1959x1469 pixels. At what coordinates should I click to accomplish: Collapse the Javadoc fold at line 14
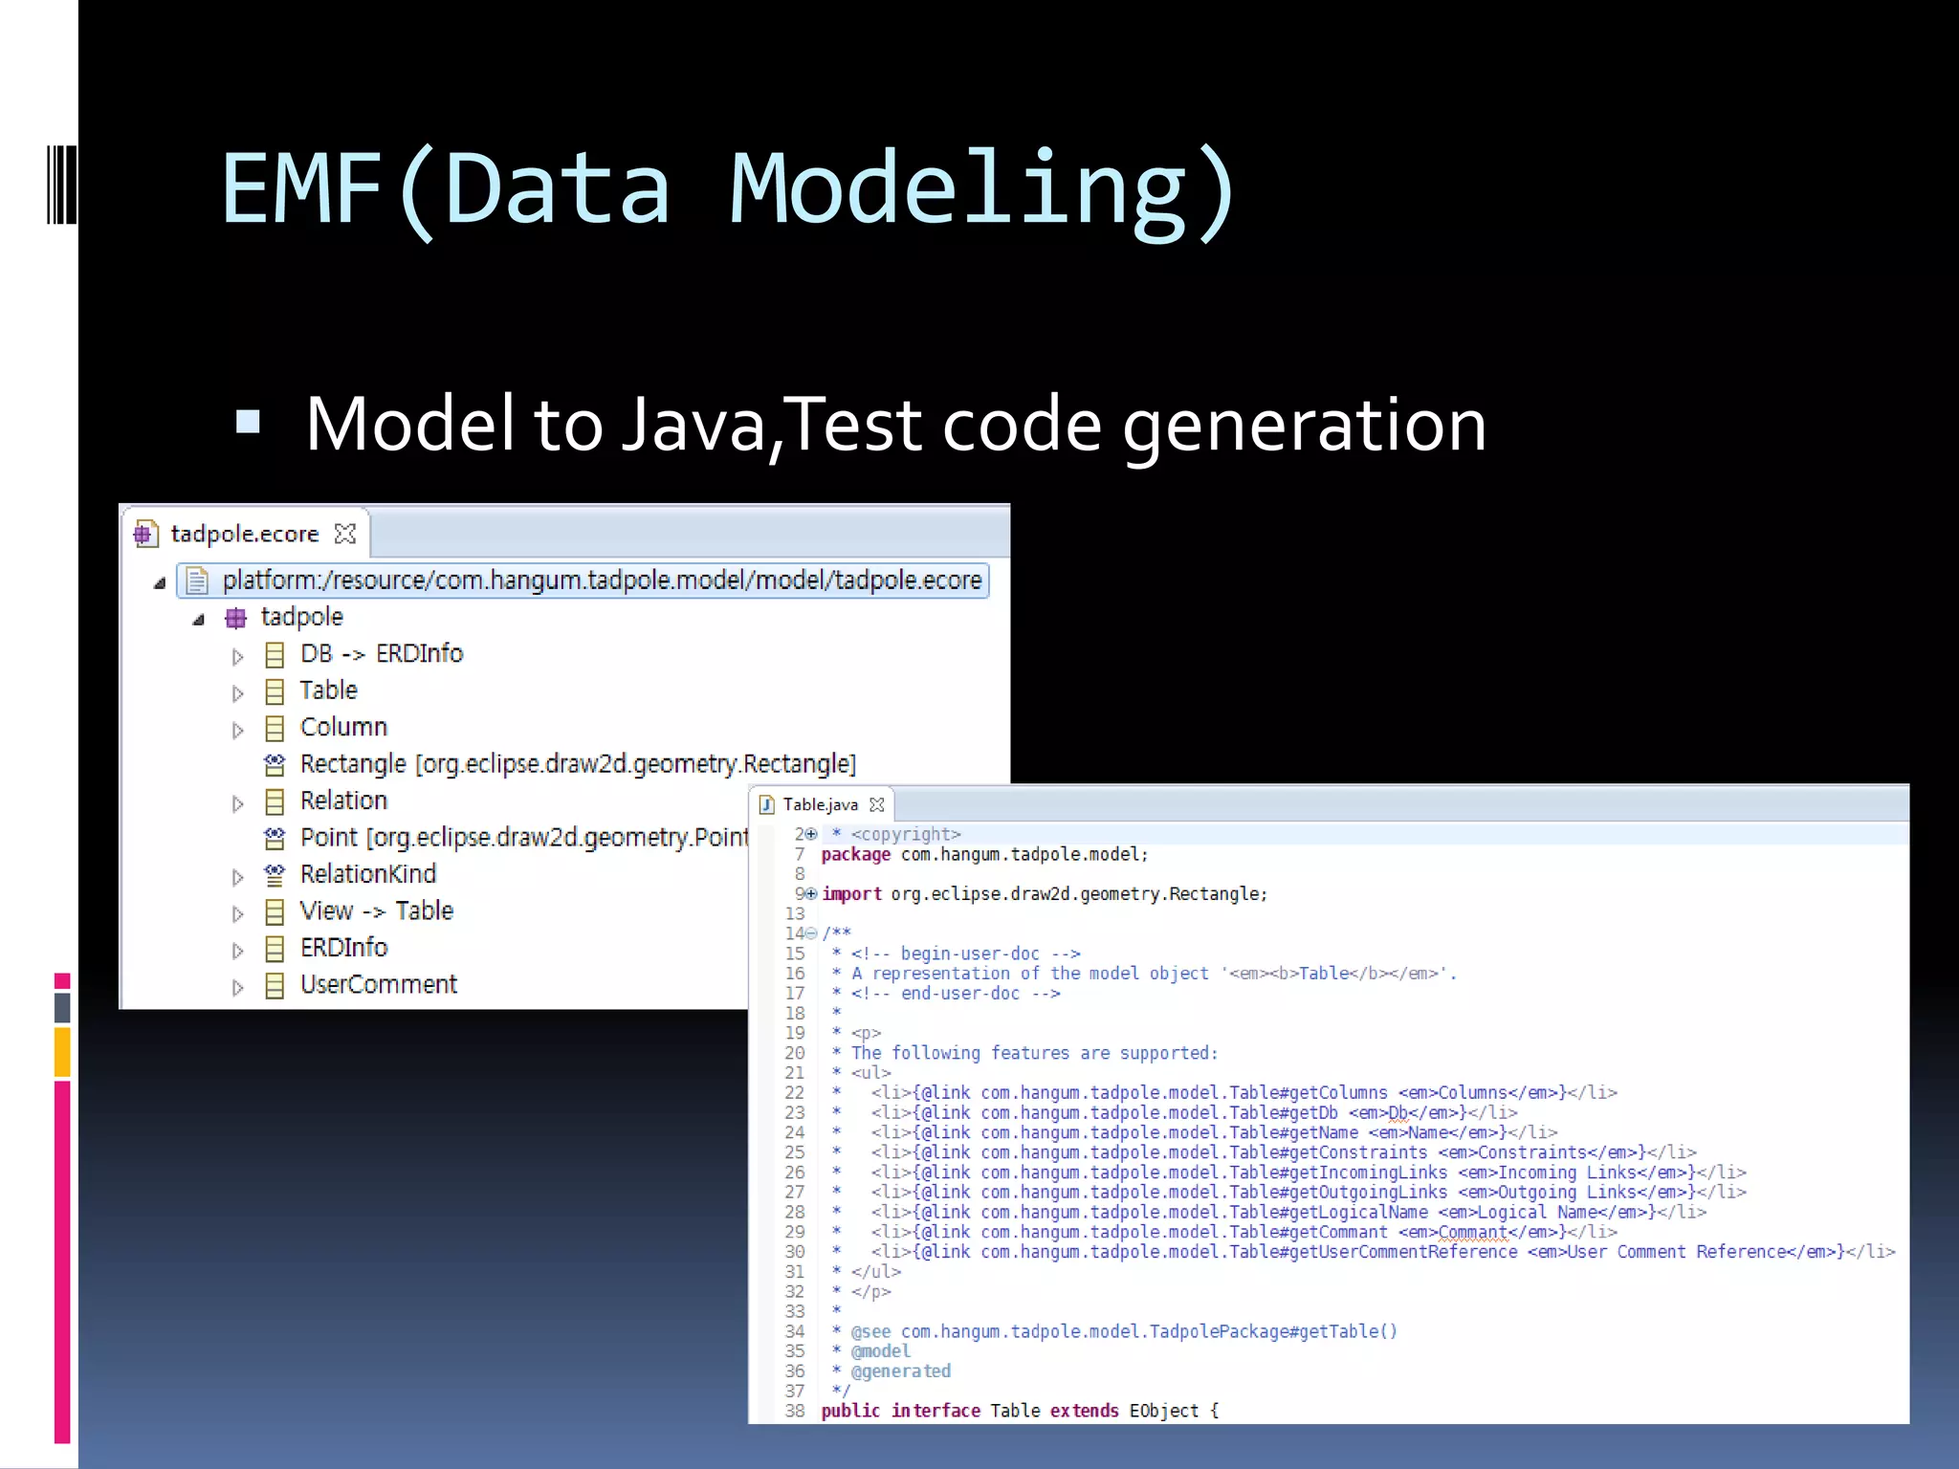811,933
